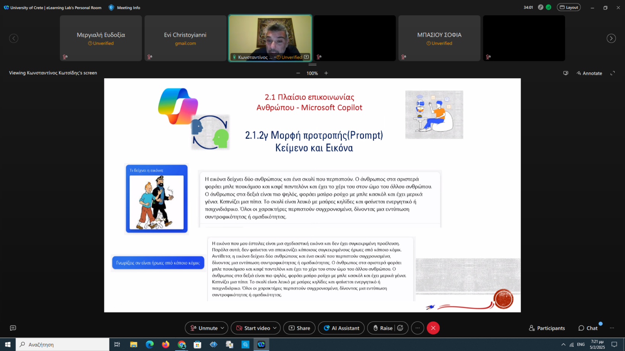Click Share content button
The height and width of the screenshot is (351, 625).
(299, 328)
